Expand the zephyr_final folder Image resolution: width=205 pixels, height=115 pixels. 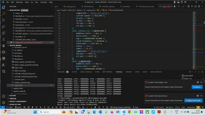pos(18,88)
